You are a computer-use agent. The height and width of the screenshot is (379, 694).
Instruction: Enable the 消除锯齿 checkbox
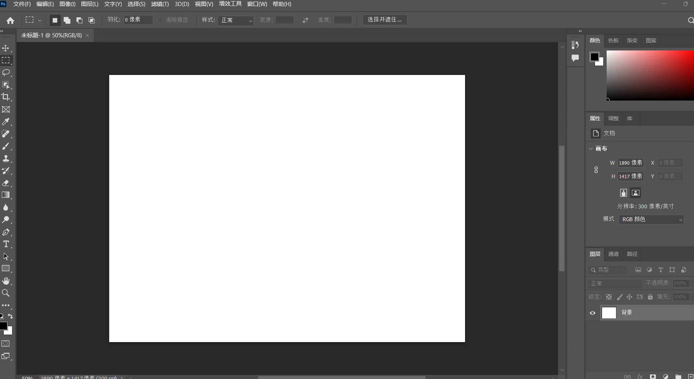click(160, 20)
